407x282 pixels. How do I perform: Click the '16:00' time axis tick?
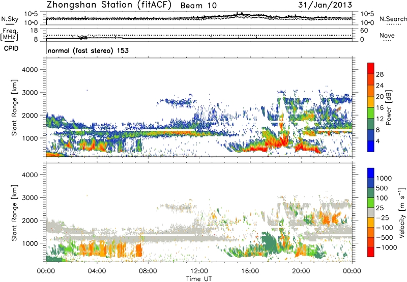tap(250, 271)
